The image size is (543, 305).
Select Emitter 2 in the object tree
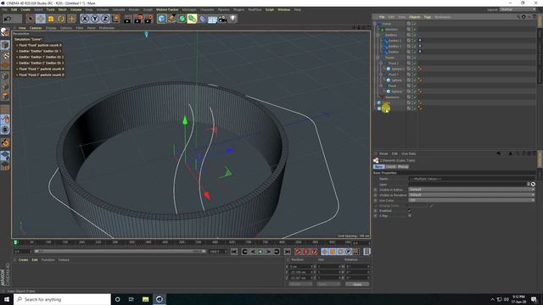[x=395, y=41]
